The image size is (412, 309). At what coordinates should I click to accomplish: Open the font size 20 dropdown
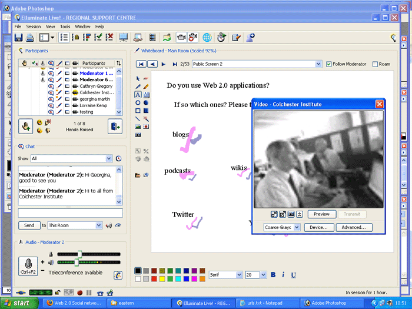263,275
